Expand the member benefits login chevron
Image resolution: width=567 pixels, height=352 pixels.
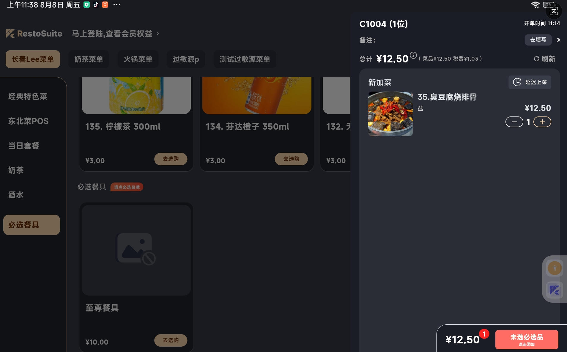[x=158, y=34]
